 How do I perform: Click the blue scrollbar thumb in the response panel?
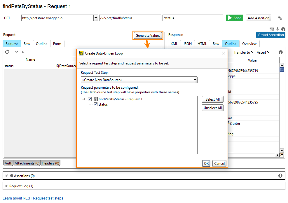[281, 70]
